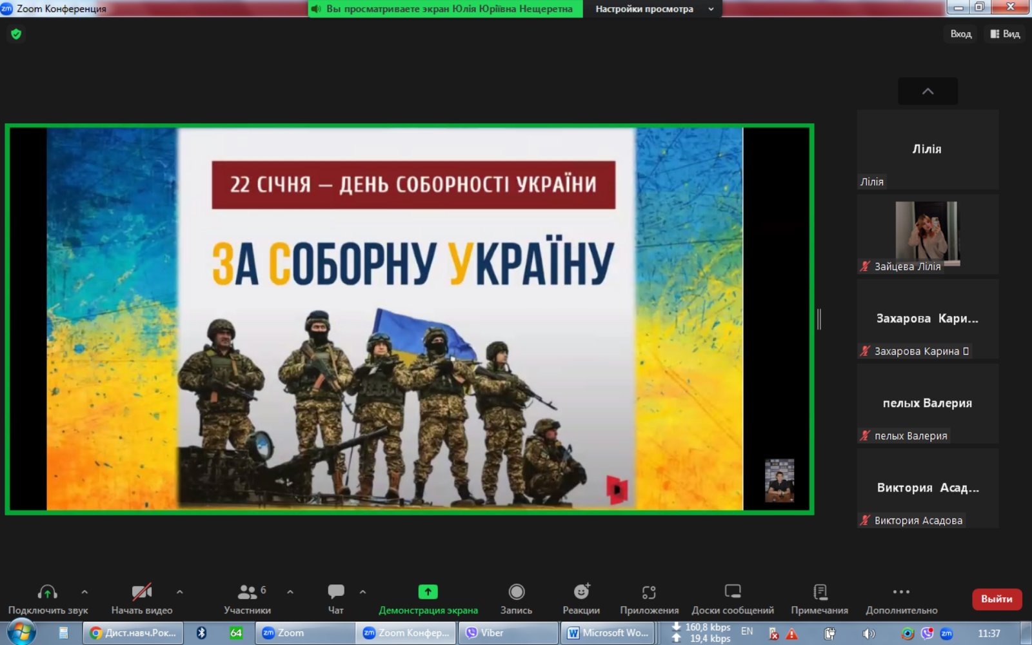The height and width of the screenshot is (645, 1032).
Task: Open the Participants list icon
Action: pyautogui.click(x=247, y=592)
